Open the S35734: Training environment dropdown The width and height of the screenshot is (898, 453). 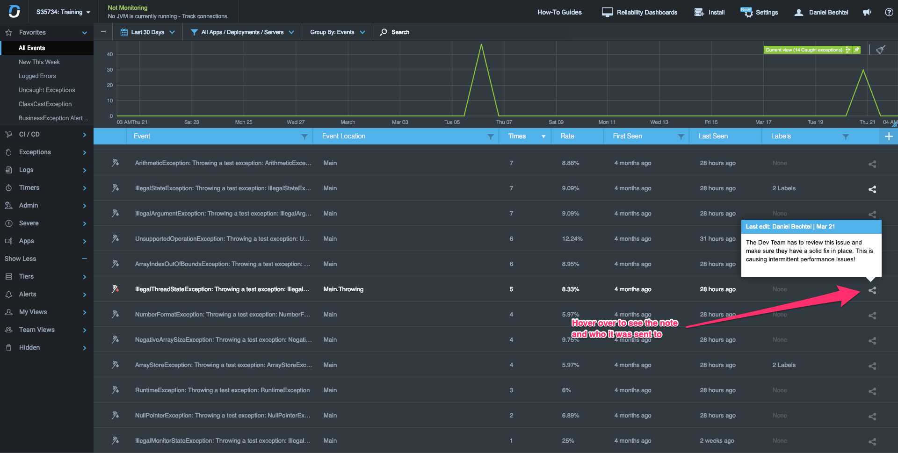coord(63,12)
